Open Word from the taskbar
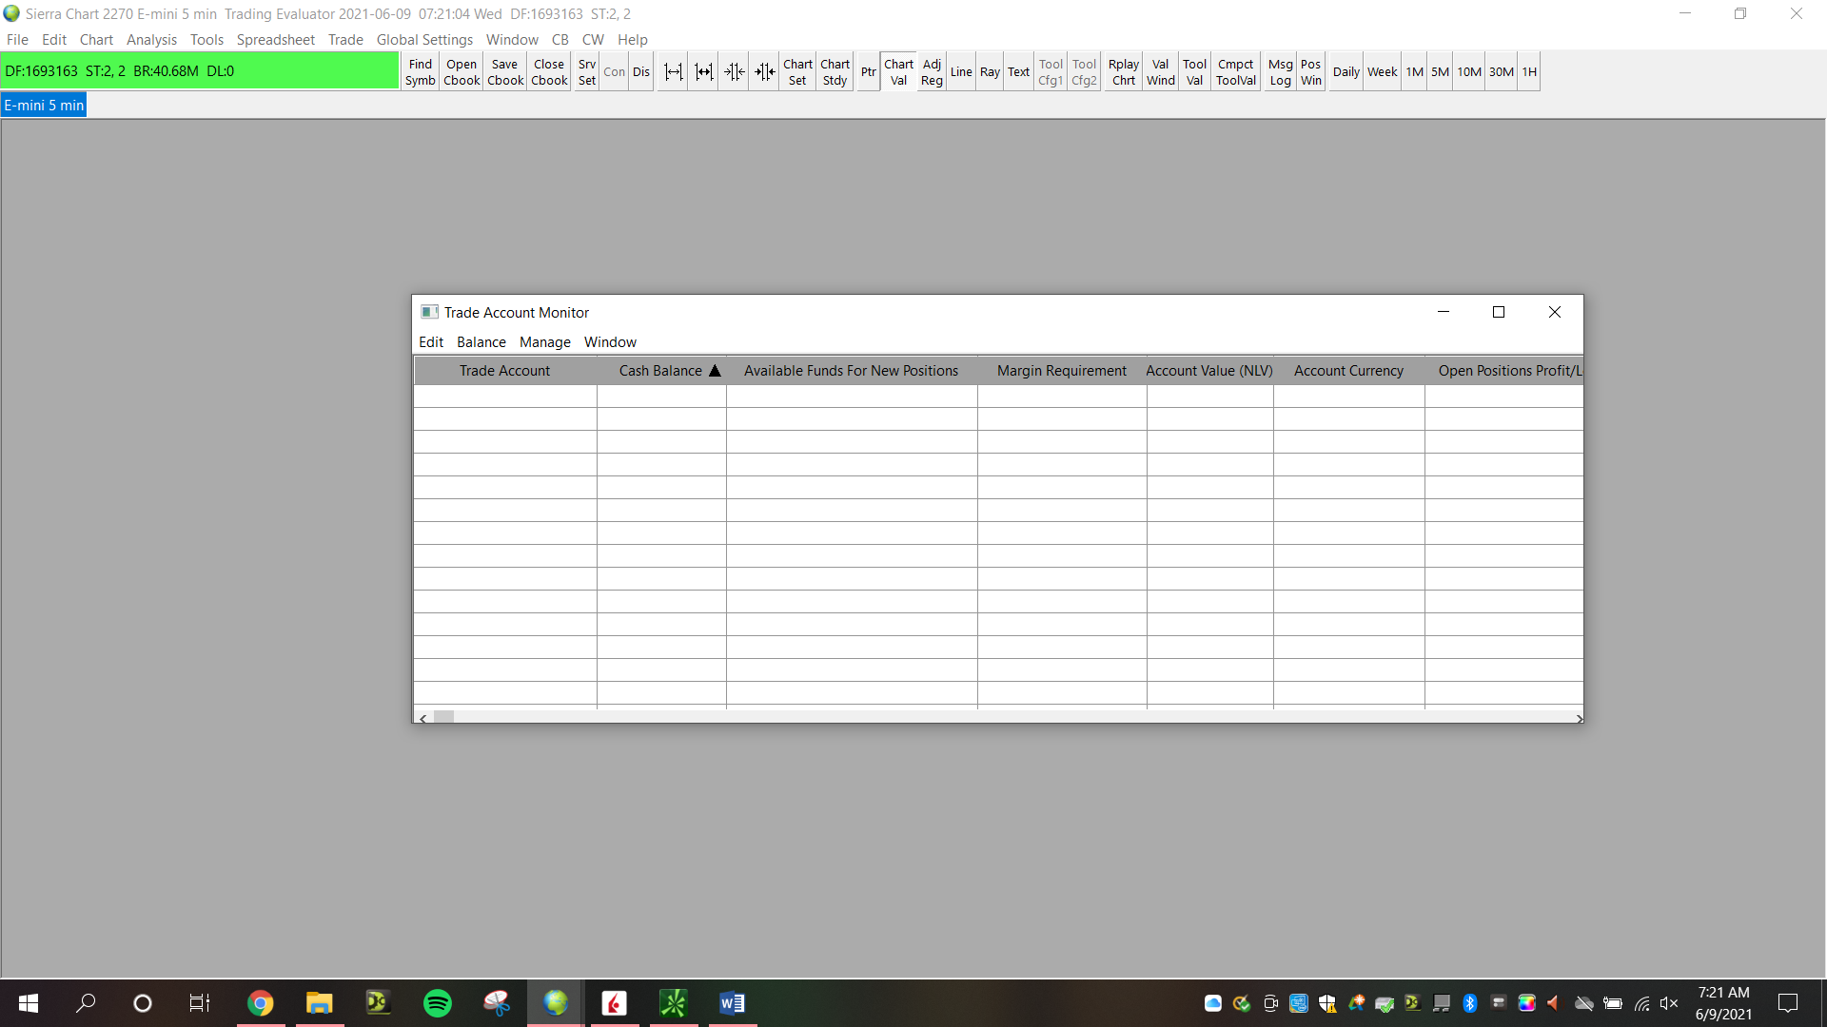1827x1027 pixels. click(x=732, y=1003)
